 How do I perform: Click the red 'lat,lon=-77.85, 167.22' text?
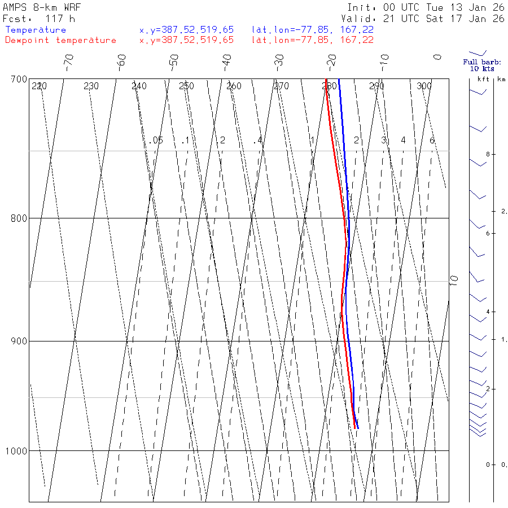[x=313, y=40]
